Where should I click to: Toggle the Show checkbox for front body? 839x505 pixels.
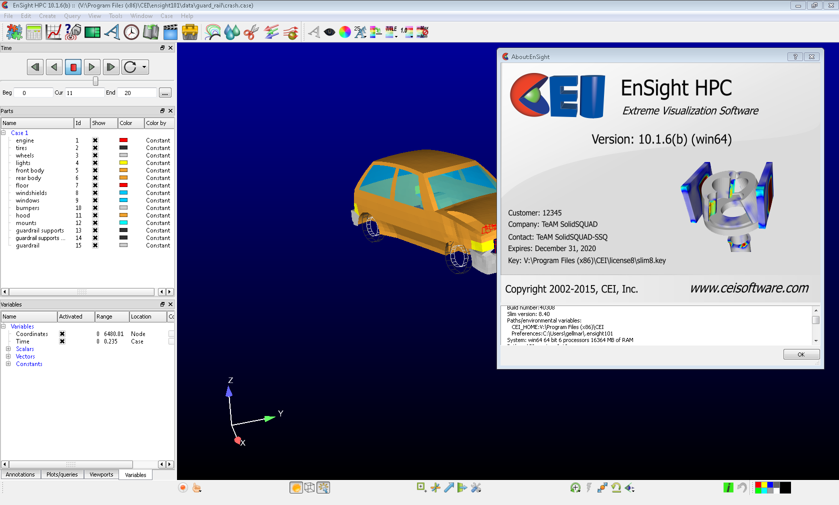(95, 170)
